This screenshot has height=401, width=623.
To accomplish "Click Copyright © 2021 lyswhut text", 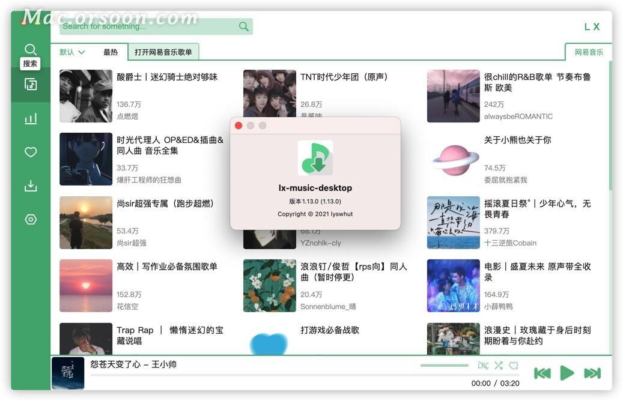I will [315, 214].
